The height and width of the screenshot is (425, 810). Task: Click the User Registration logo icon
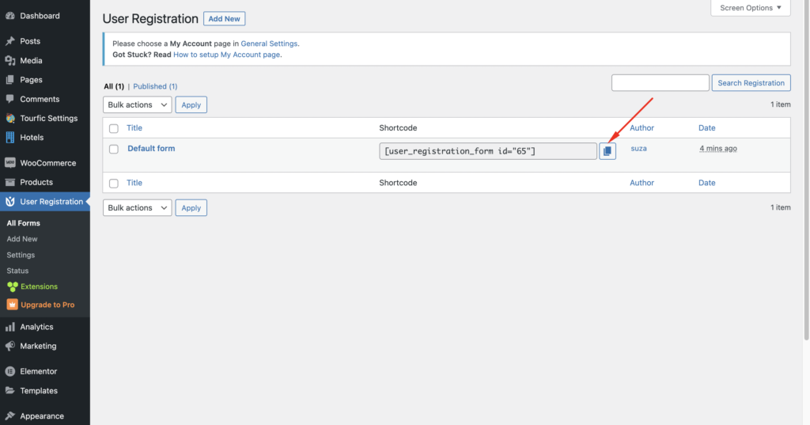9,202
